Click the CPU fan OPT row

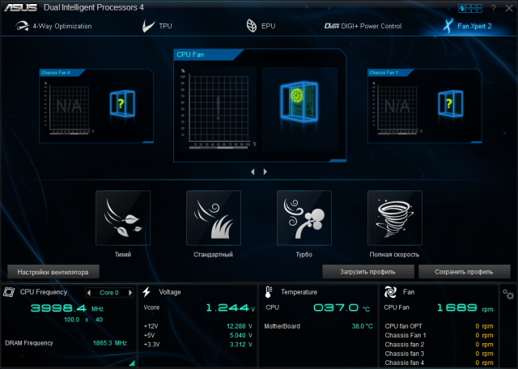tap(439, 326)
